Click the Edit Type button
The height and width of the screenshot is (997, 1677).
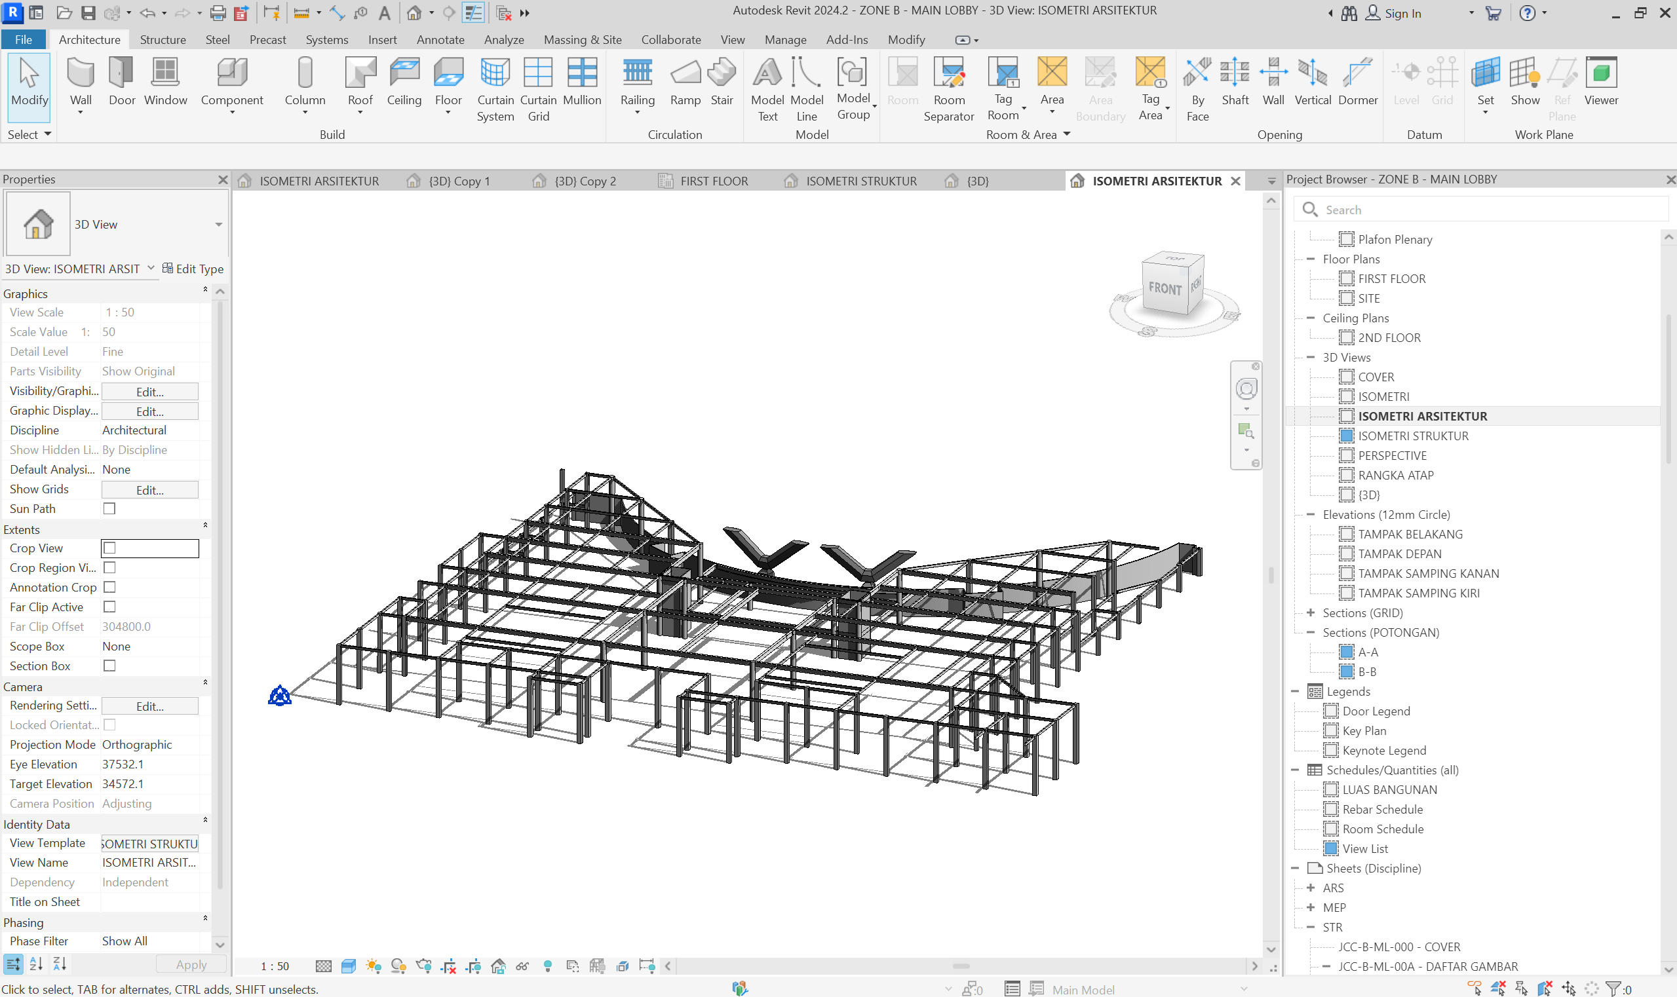(x=193, y=269)
